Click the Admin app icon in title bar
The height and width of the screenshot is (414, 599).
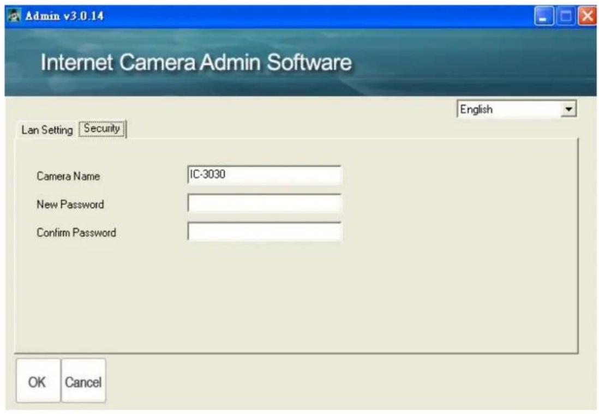pos(14,16)
